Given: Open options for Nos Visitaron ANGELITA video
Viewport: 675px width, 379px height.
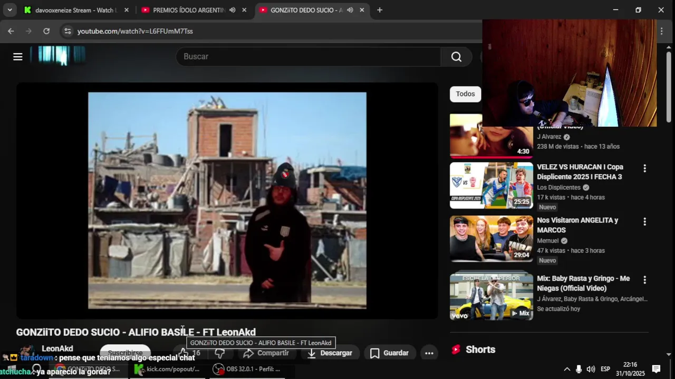Looking at the screenshot, I should (644, 222).
